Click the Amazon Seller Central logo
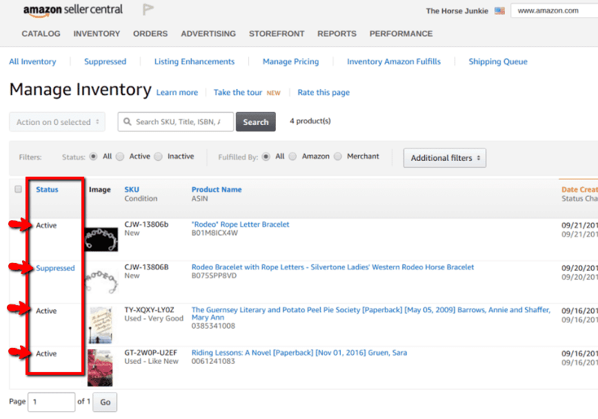This screenshot has height=419, width=598. click(x=74, y=10)
